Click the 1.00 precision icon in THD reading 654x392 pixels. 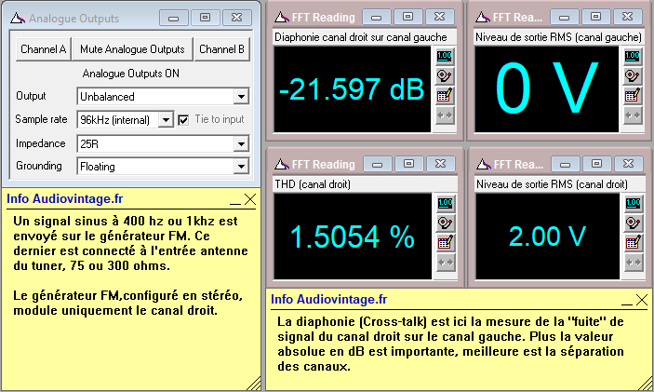click(x=446, y=203)
